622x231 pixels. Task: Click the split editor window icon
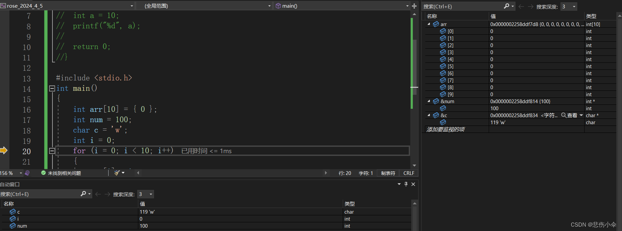[x=414, y=6]
